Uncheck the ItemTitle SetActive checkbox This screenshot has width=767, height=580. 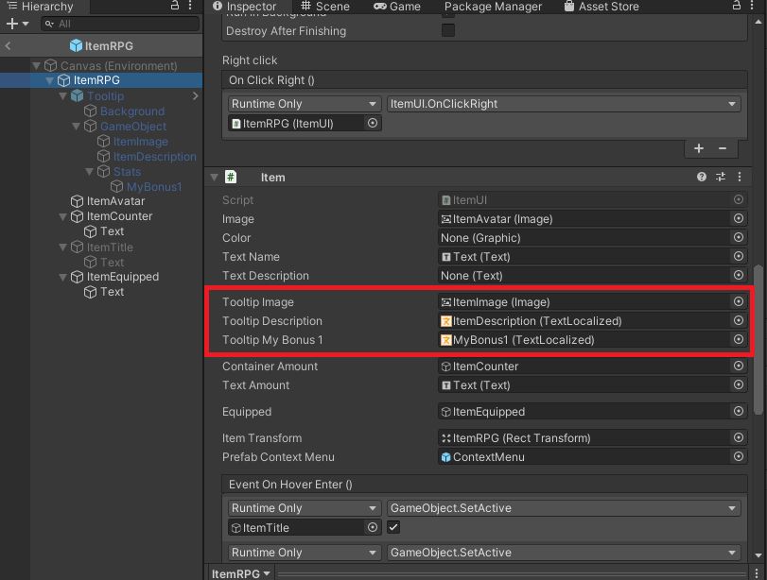[x=393, y=527]
